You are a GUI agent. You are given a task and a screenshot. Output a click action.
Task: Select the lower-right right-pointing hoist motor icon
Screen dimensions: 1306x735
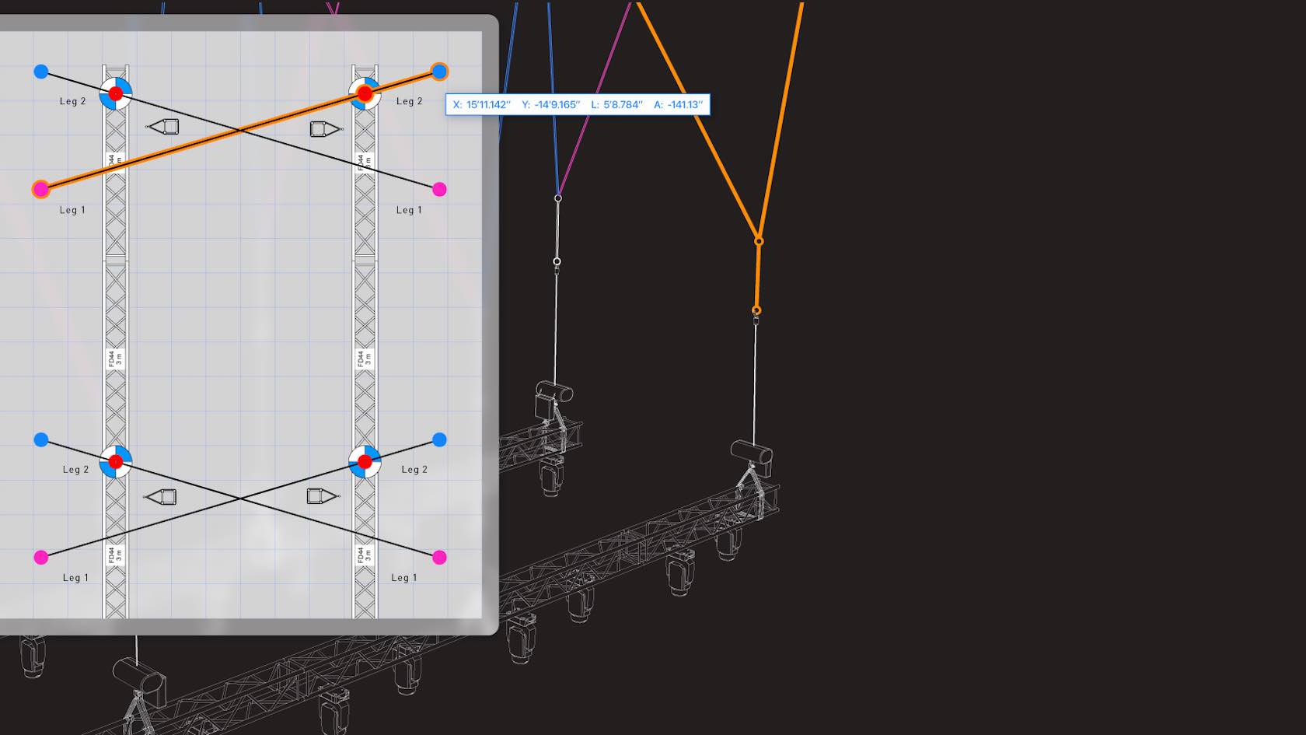pyautogui.click(x=322, y=496)
